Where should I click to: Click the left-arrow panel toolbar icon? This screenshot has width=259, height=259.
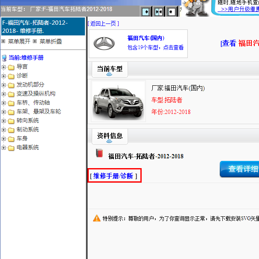coord(171,12)
